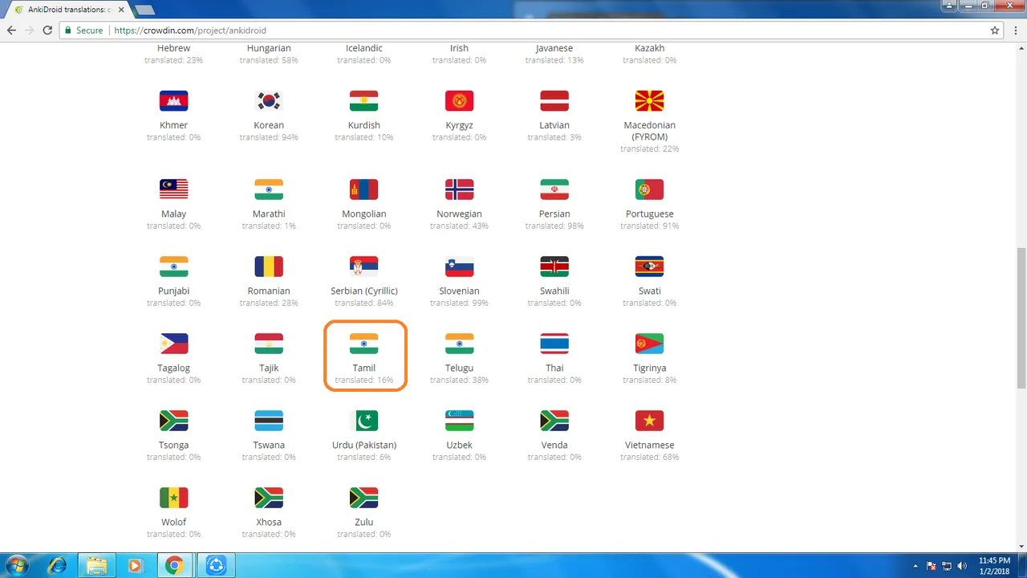
Task: Go back to the previous page
Action: (11, 31)
